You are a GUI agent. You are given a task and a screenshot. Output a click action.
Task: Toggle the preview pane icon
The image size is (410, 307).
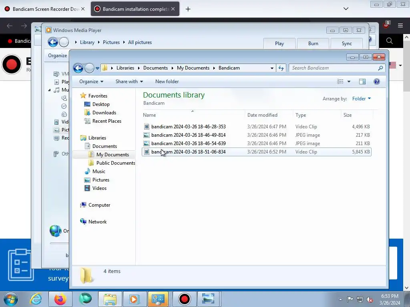[362, 82]
